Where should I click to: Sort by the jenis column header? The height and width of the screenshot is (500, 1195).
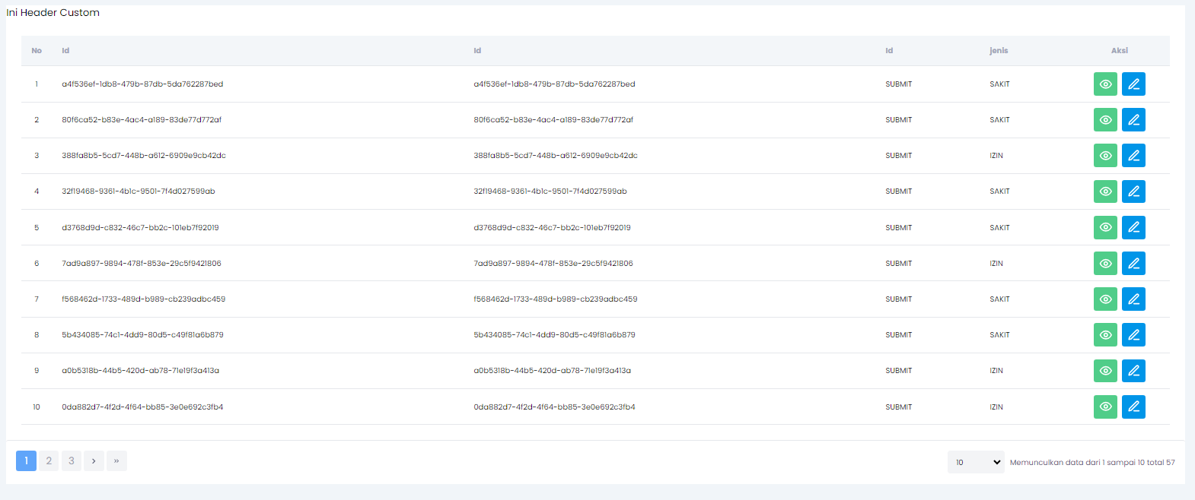click(999, 51)
